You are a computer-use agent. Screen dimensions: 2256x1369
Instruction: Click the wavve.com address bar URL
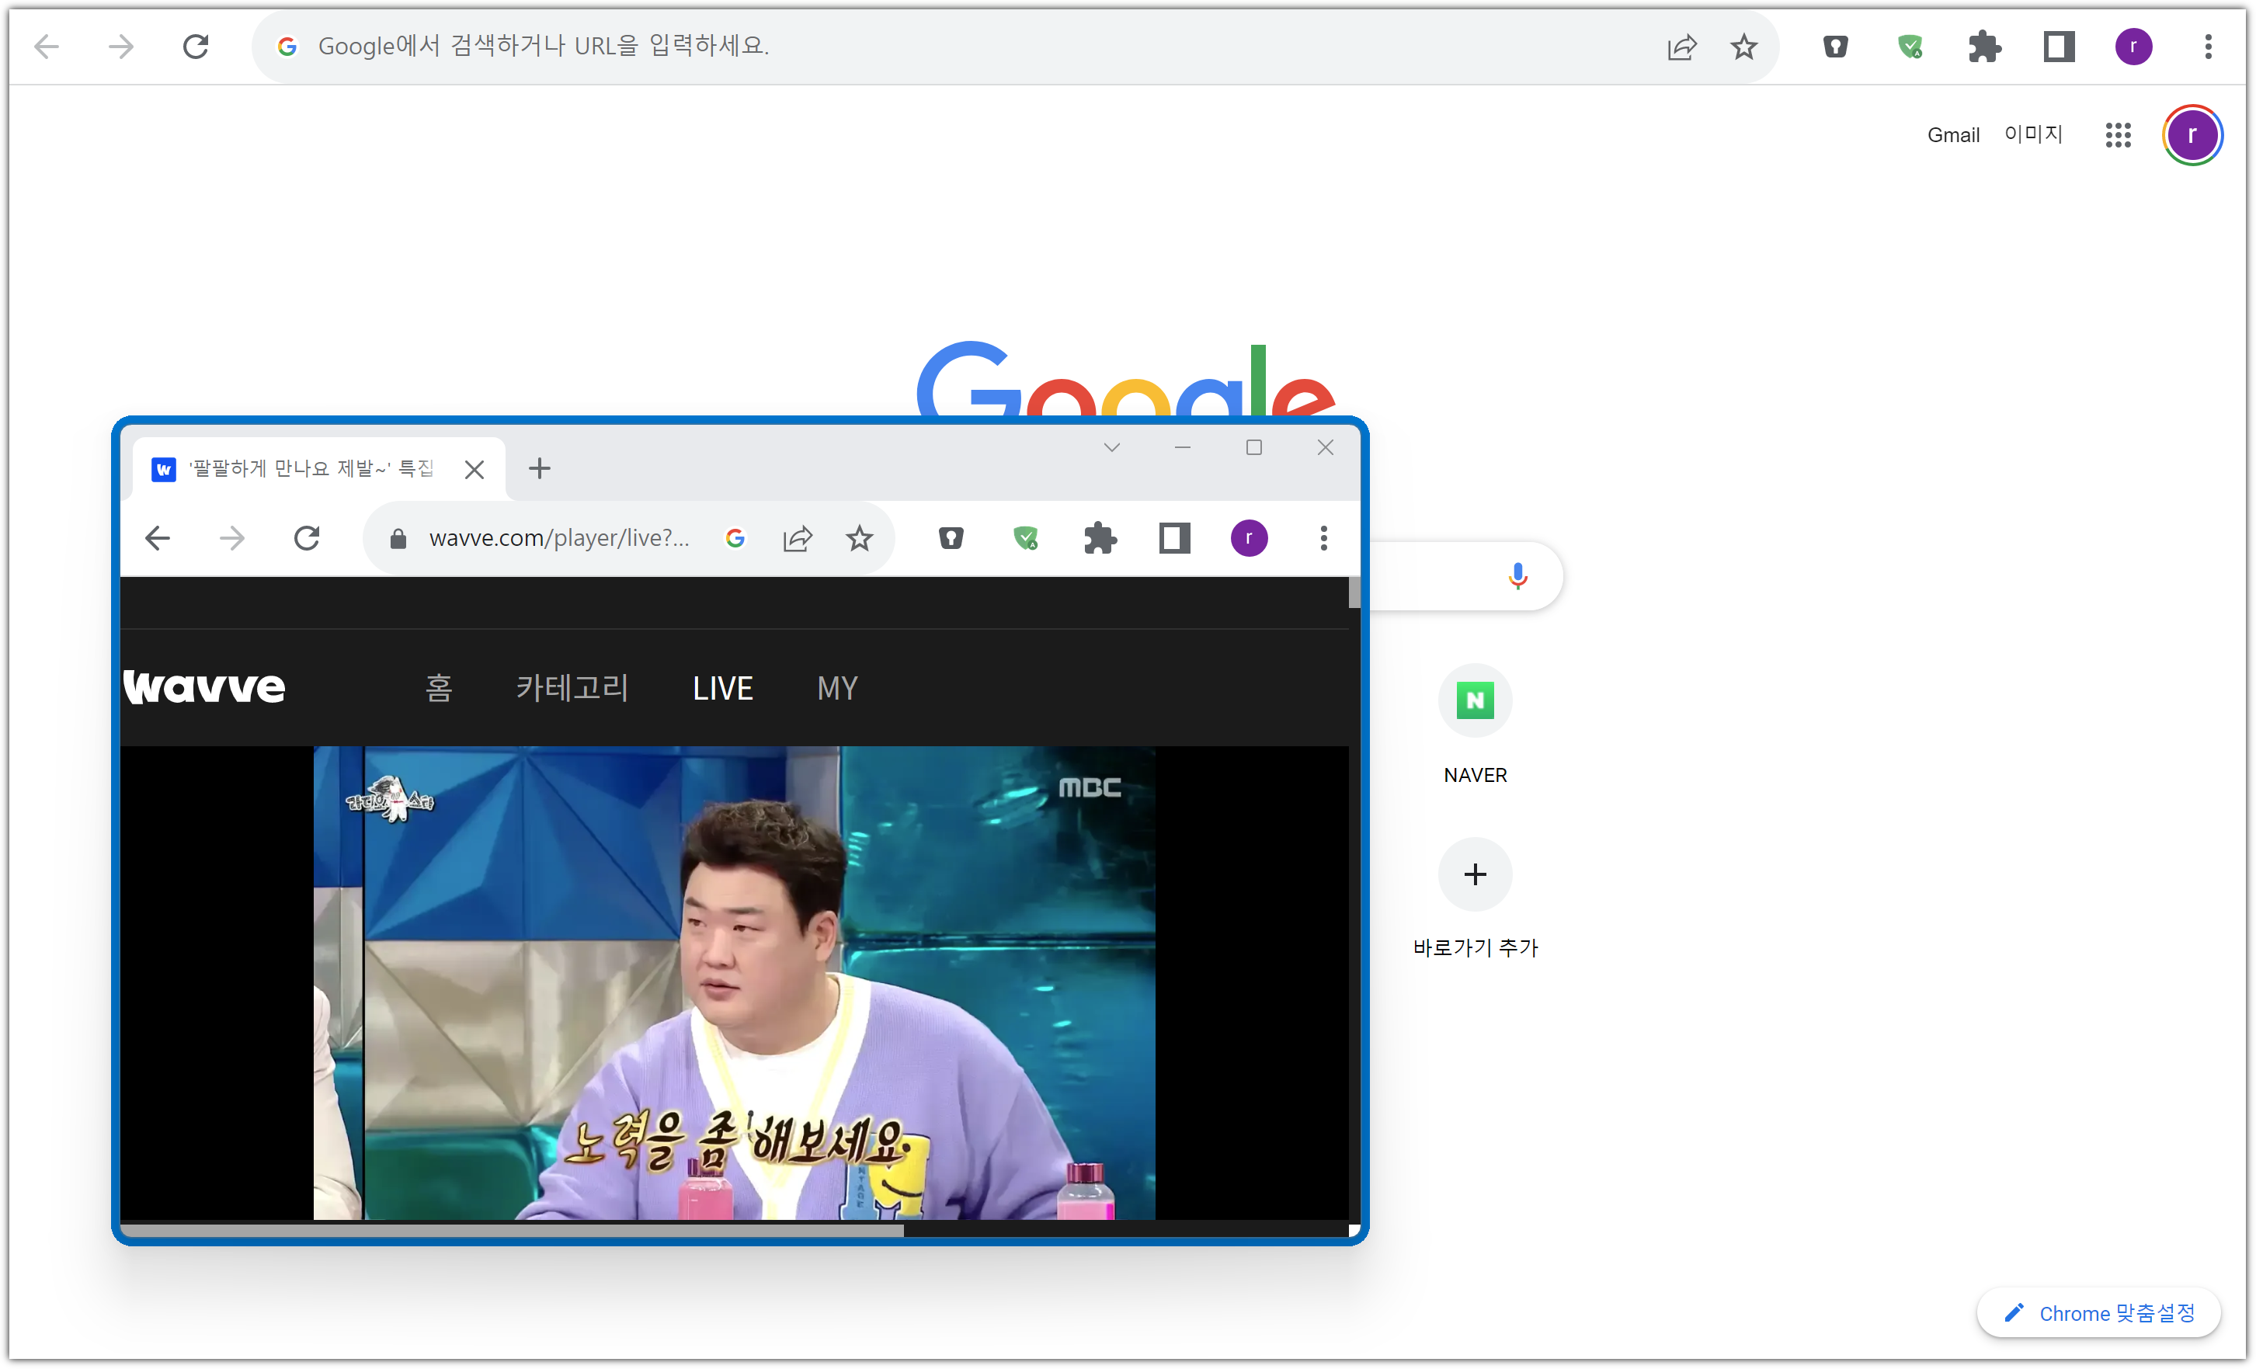coord(558,538)
